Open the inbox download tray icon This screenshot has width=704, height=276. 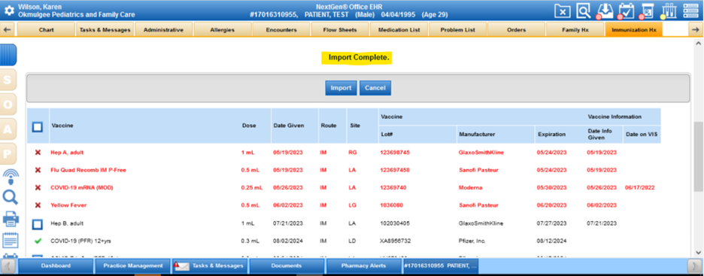[605, 11]
